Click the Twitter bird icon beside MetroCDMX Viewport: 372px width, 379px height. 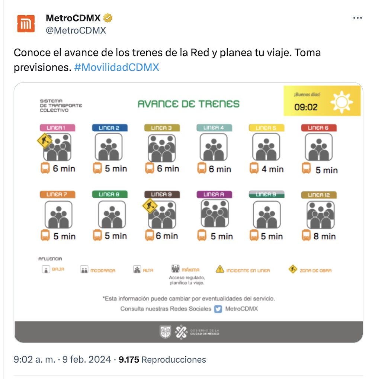[218, 309]
